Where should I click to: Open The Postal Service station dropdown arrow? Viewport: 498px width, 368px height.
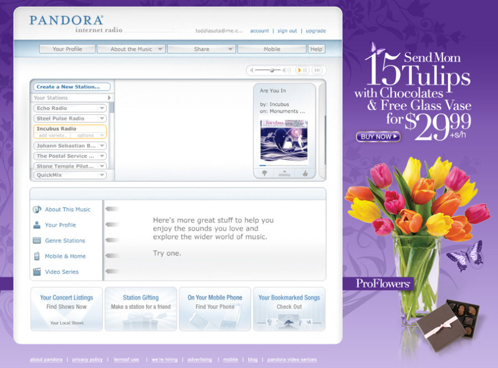(102, 156)
